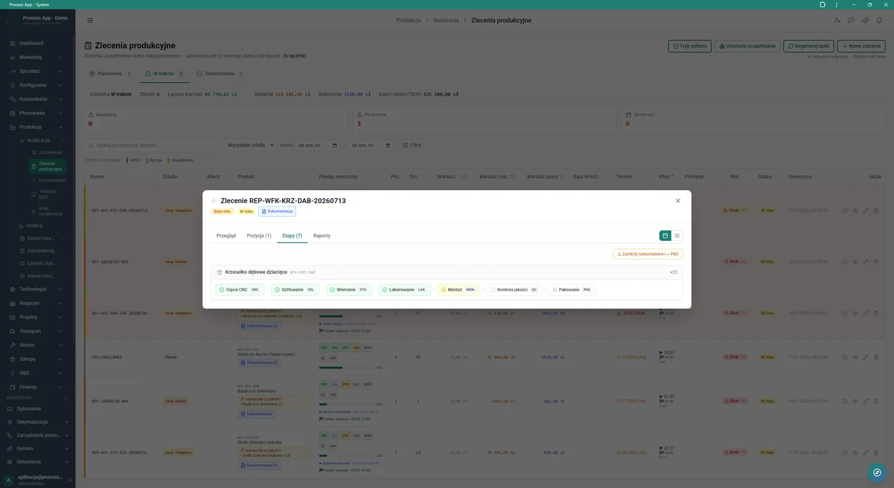Image resolution: width=894 pixels, height=488 pixels.
Task: Click the search field Szukaj po numerze, kliencie
Action: pos(151,145)
